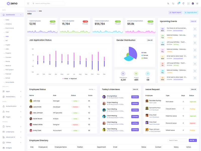This screenshot has width=201, height=151.
Task: Click the user profile avatar
Action: click(193, 4)
